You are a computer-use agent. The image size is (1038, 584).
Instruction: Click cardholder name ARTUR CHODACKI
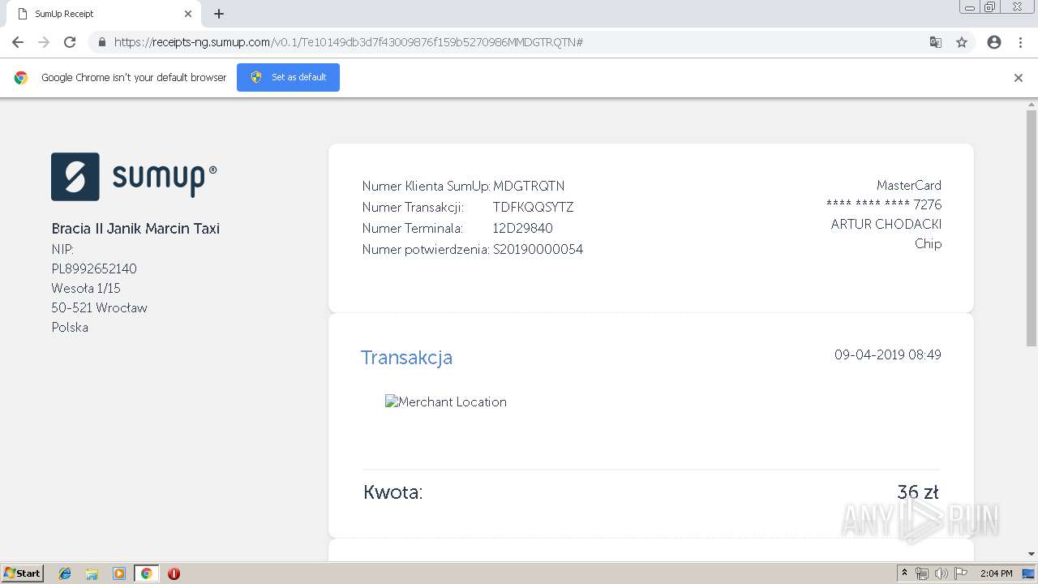(x=886, y=224)
